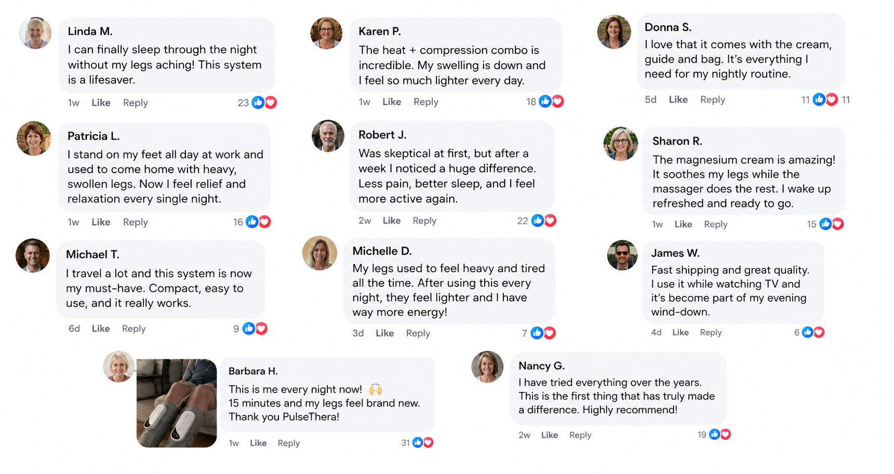Click the 6d timestamp on Michael T.'s comment

(x=74, y=329)
